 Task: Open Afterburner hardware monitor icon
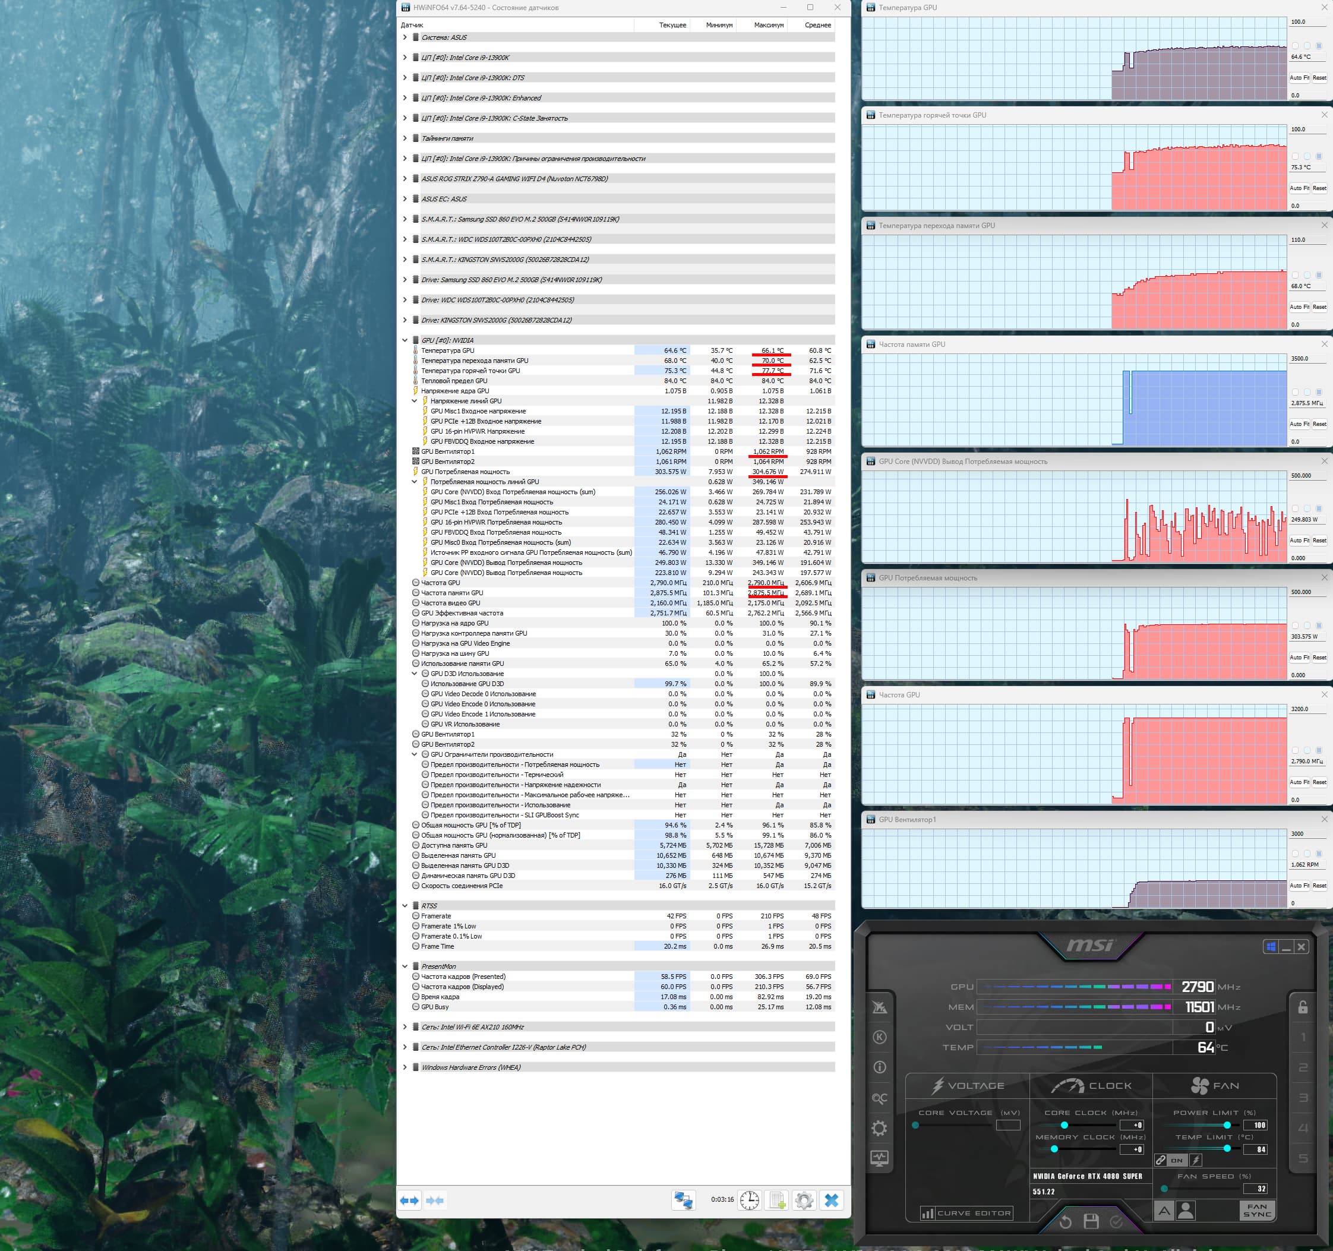879,1158
